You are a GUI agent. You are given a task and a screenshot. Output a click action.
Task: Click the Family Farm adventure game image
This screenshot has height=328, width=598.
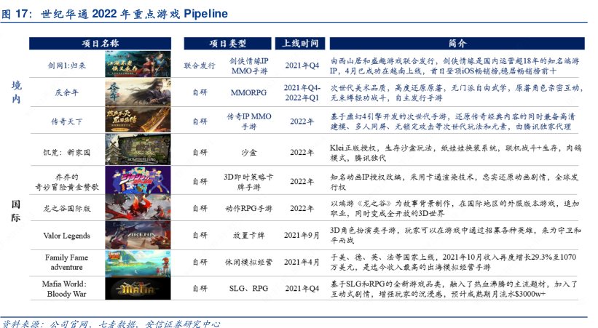pos(138,262)
